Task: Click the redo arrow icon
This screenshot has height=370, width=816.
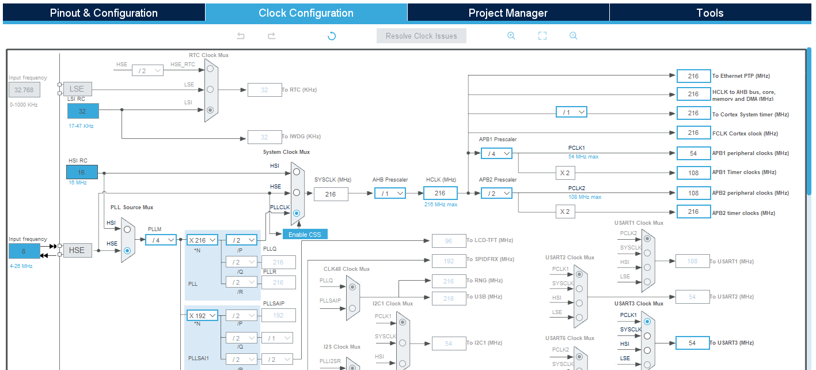Action: pos(271,36)
